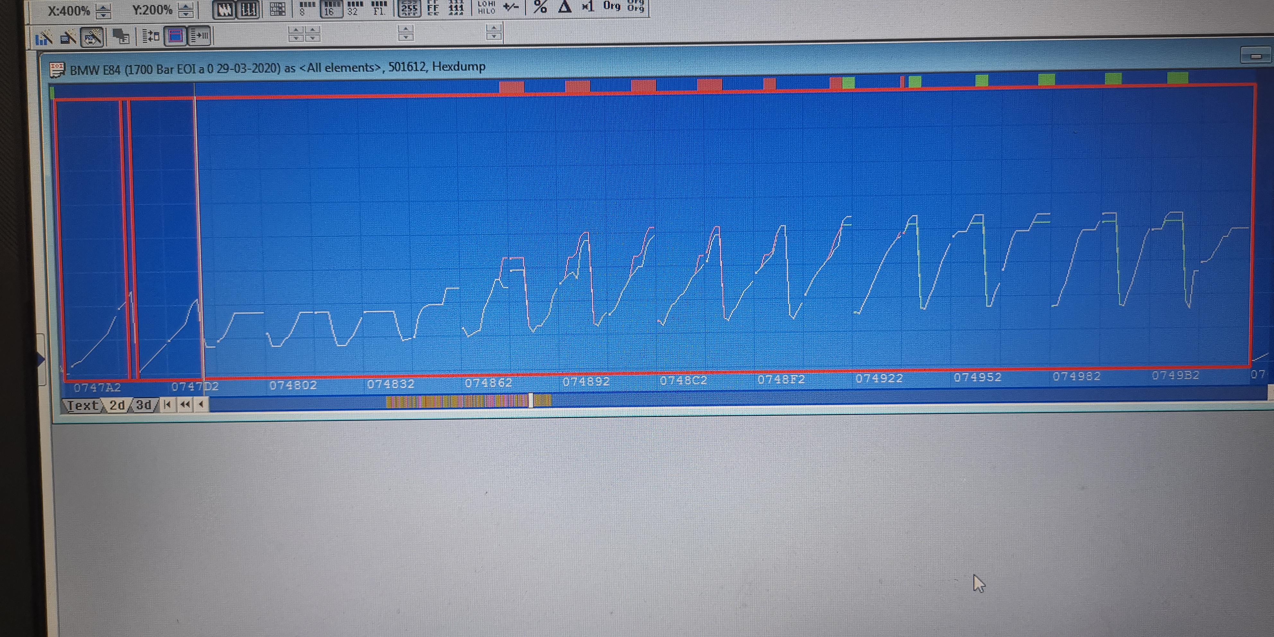Switch to 16 bit data width
Viewport: 1274px width, 637px height.
331,8
